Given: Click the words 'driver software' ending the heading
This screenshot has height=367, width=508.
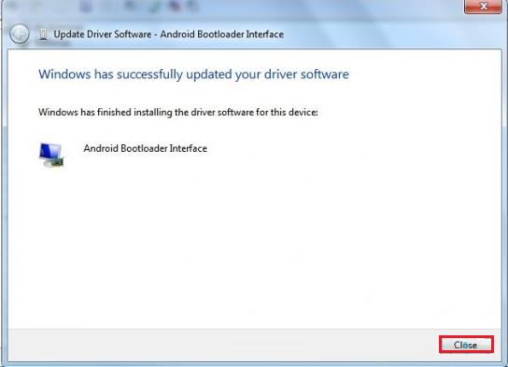Looking at the screenshot, I should [306, 75].
